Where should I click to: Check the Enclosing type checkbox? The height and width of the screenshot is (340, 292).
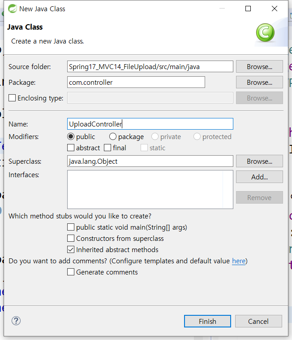click(12, 98)
